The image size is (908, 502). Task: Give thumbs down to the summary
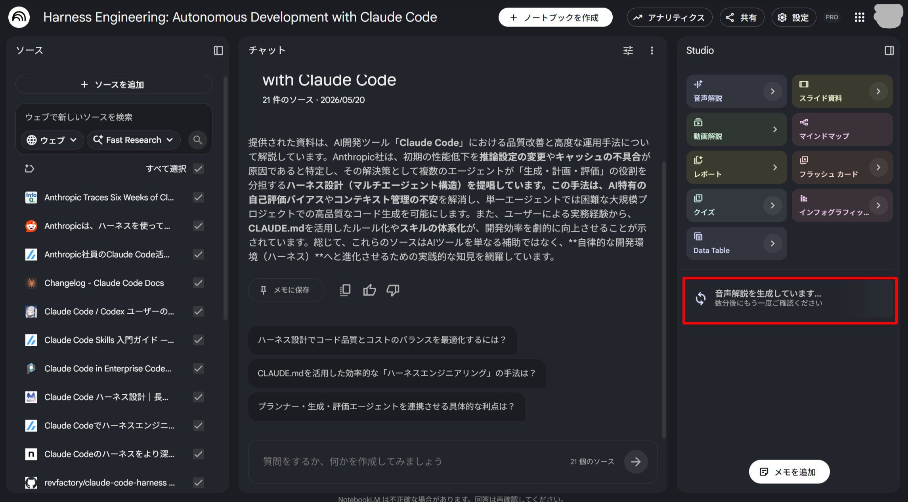point(393,290)
